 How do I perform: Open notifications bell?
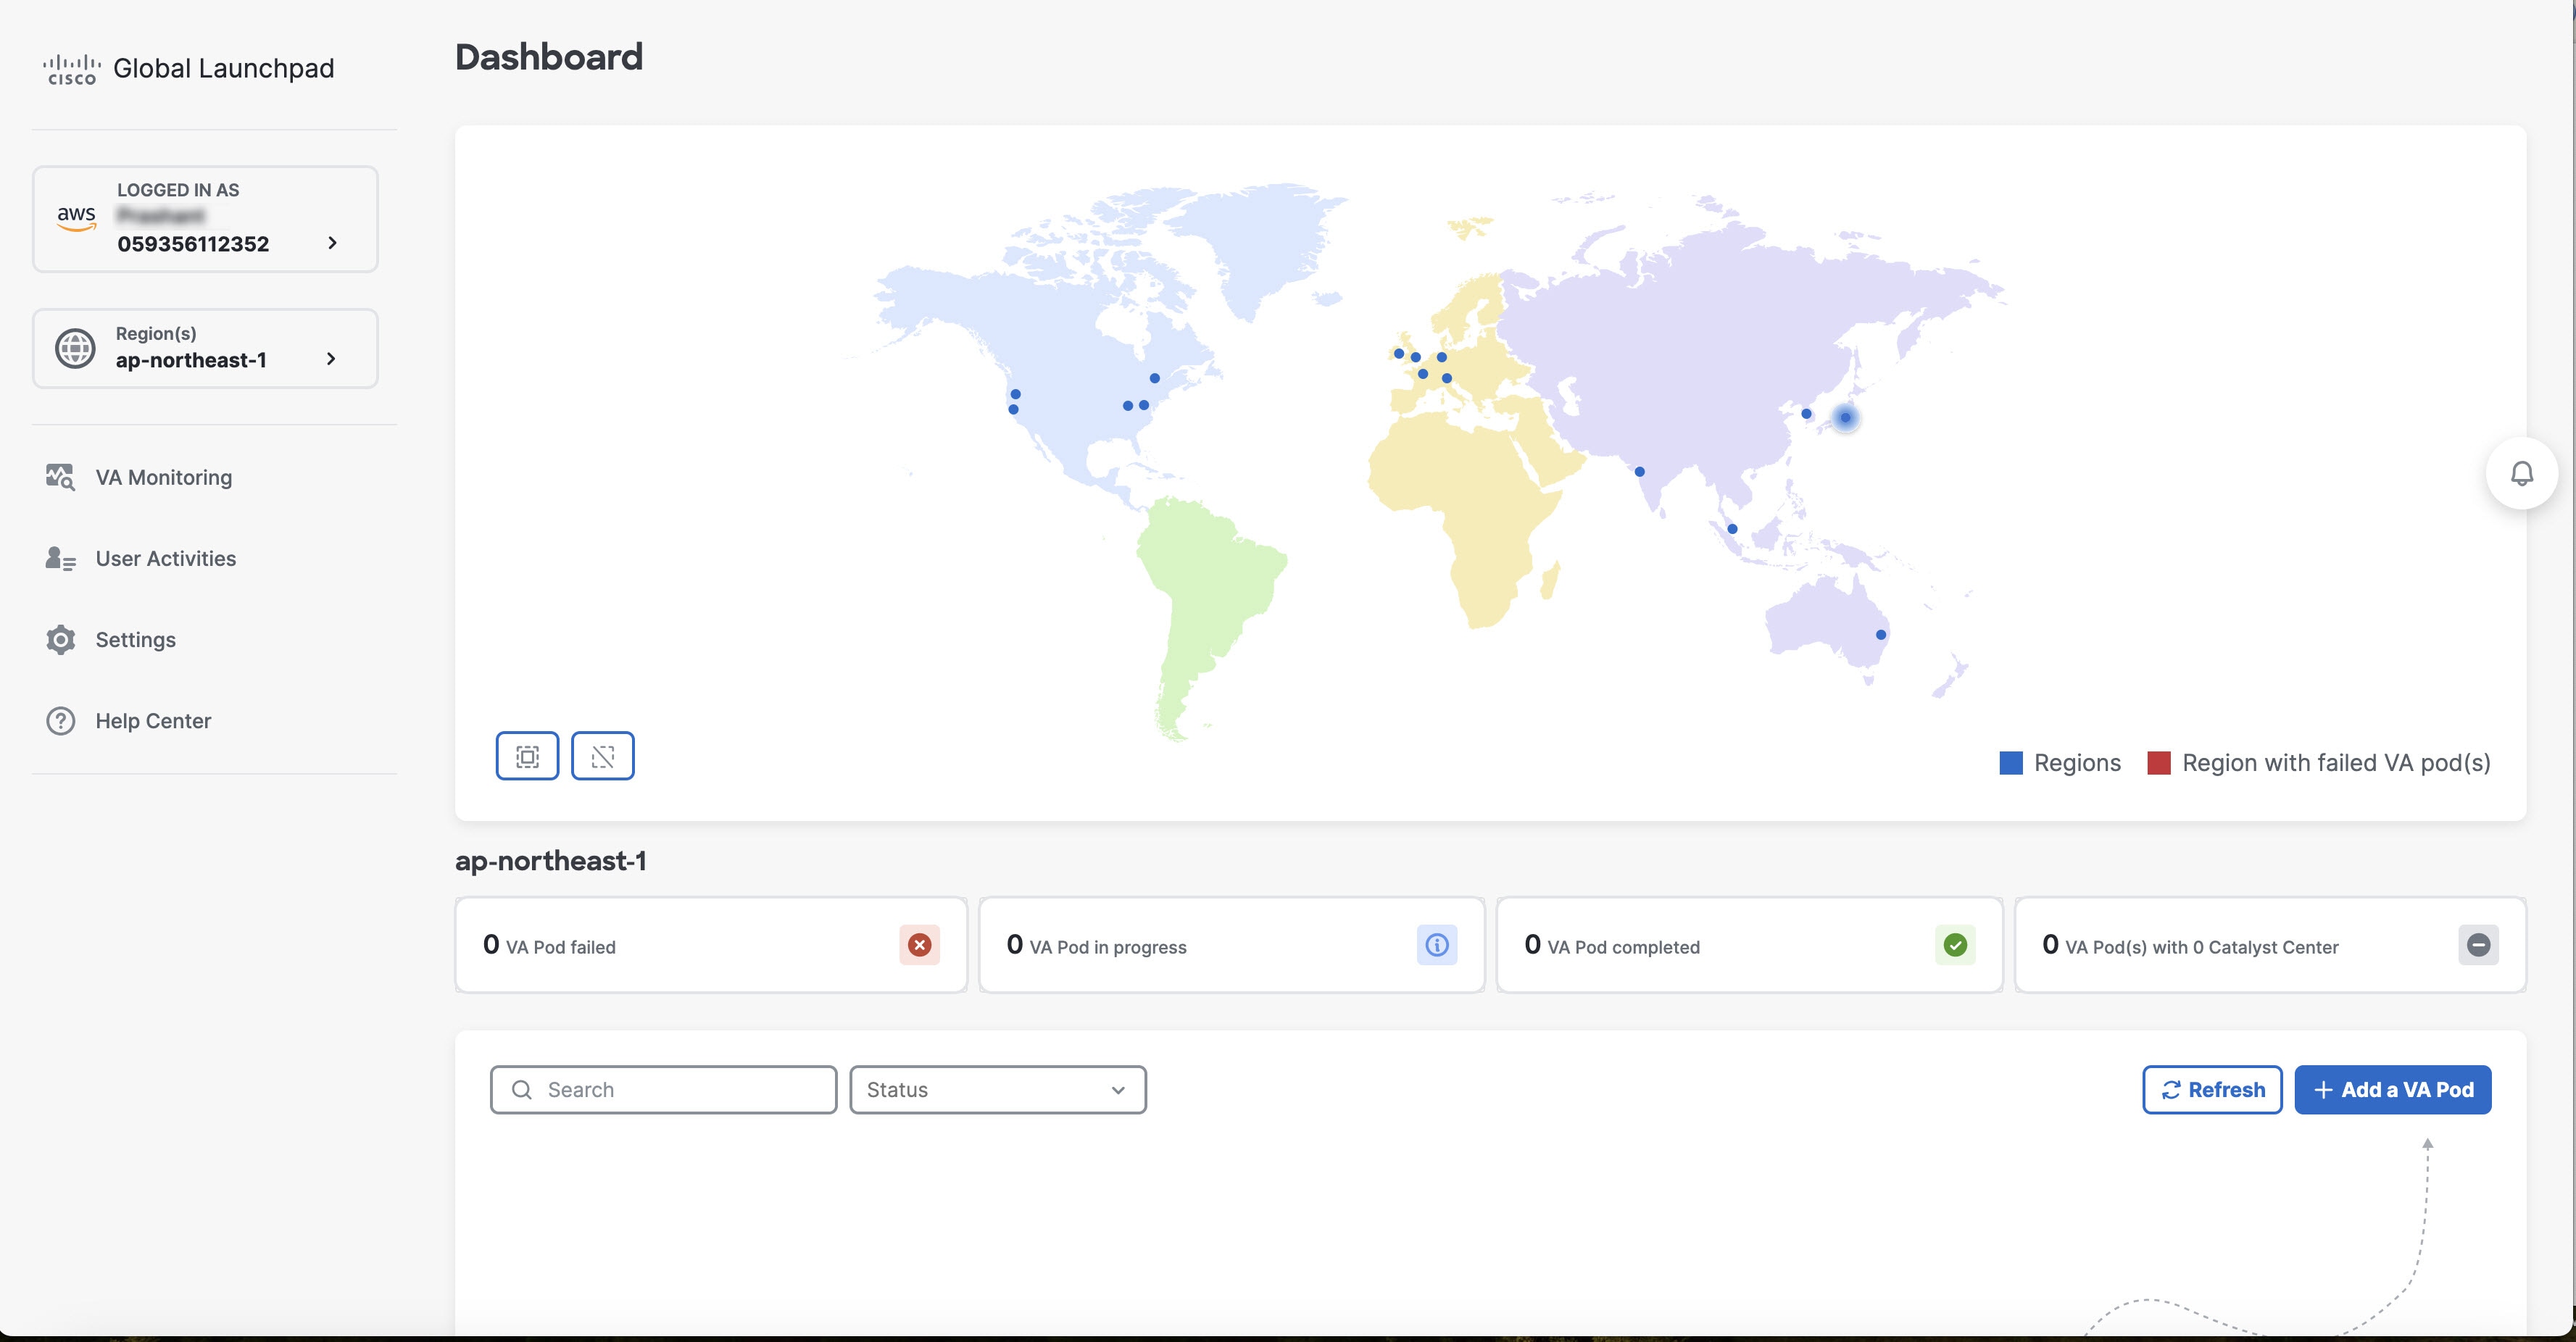click(2522, 473)
